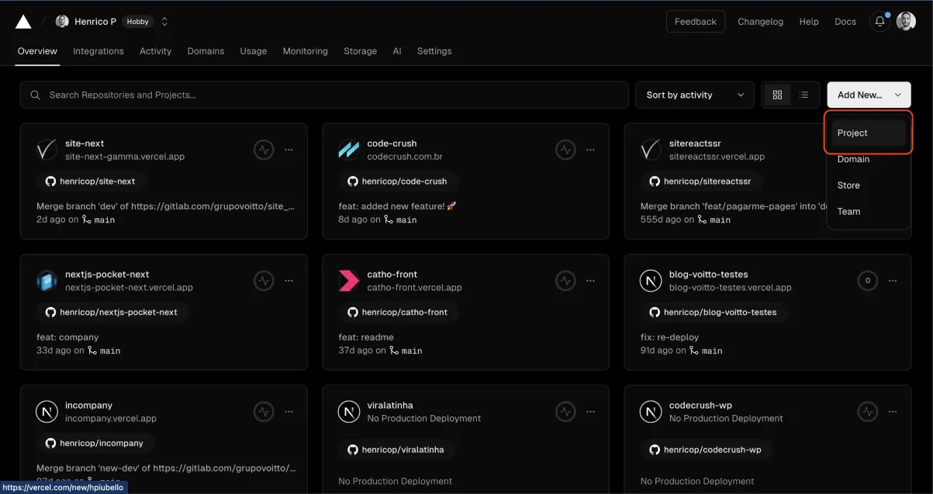The height and width of the screenshot is (494, 933).
Task: Open henricop/catho-front GitHub repo link
Action: click(398, 313)
